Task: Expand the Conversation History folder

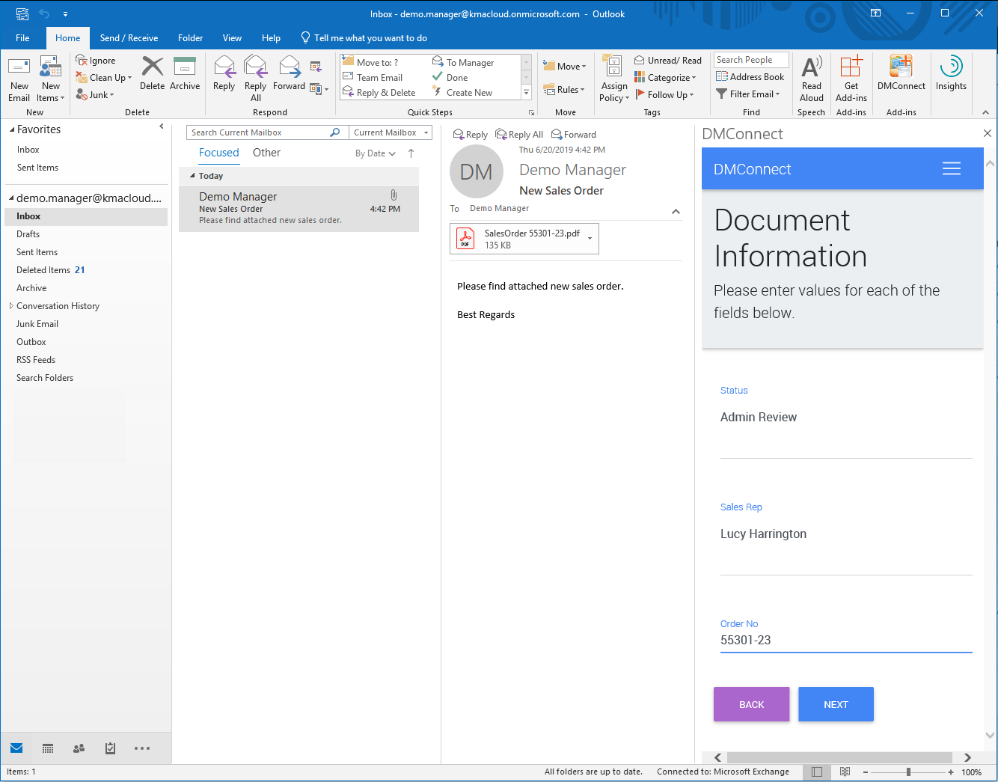Action: [x=11, y=306]
